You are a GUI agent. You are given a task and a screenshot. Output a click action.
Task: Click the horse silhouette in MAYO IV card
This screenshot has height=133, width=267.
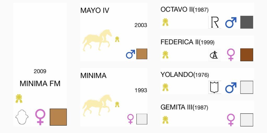(97, 40)
